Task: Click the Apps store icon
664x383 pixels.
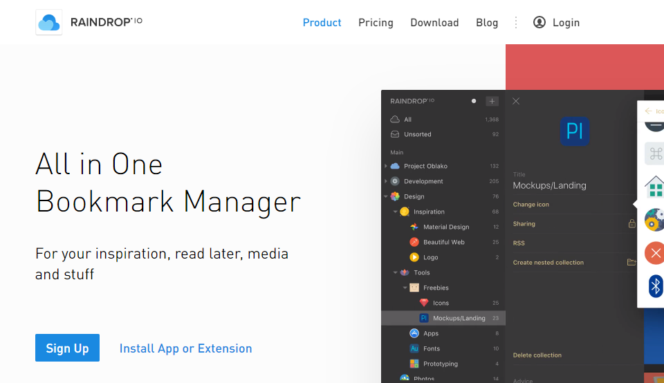Action: (414, 333)
